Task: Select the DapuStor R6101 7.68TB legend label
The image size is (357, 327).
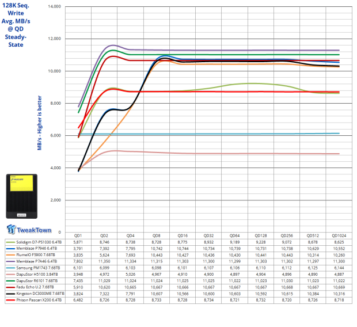Action: [37, 281]
